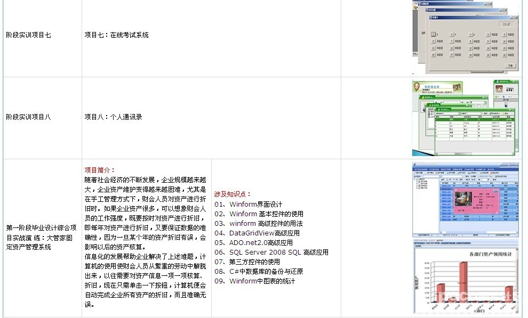Open the 各部门资产领用统计 bar chart image
The width and height of the screenshot is (528, 318).
coord(465,277)
